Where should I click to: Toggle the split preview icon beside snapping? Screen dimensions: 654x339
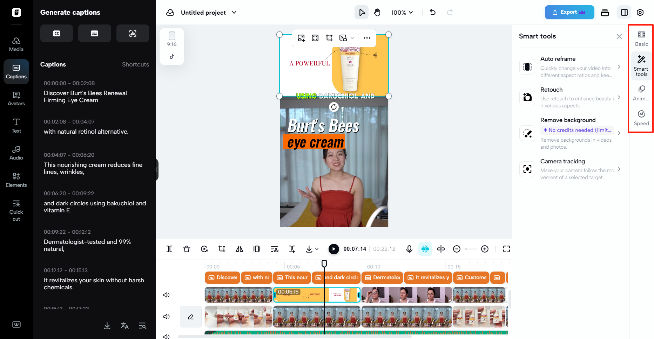(441, 249)
